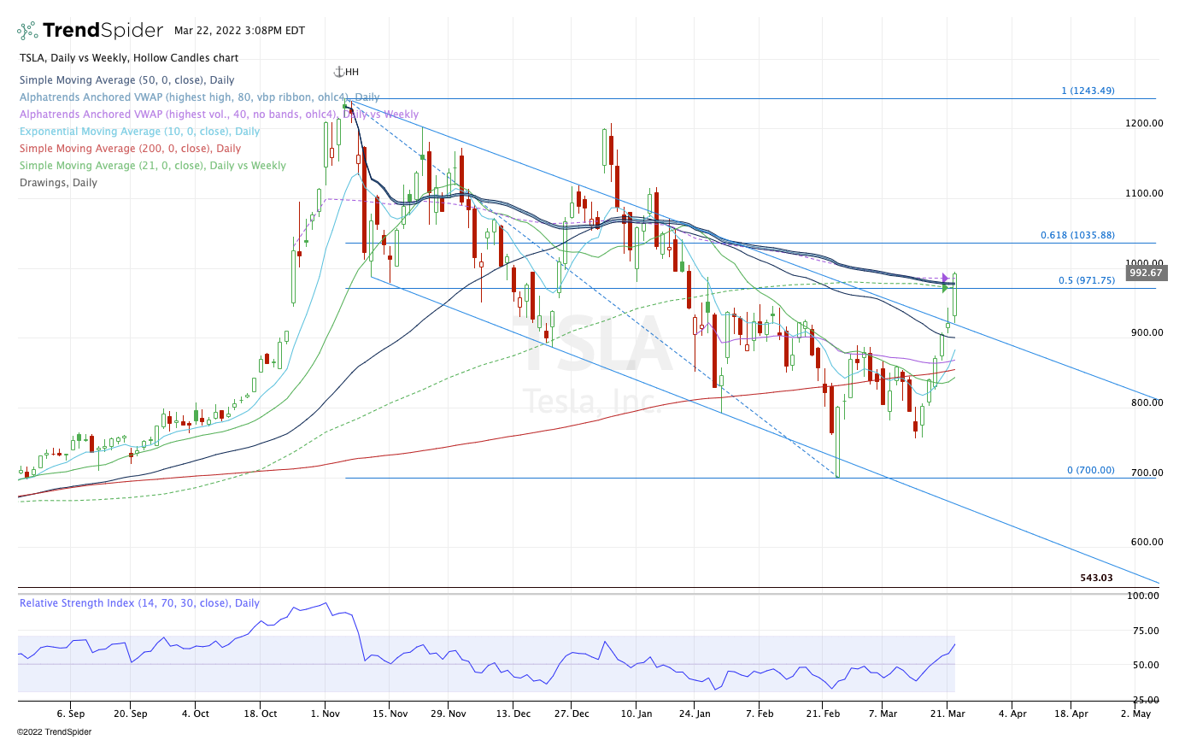Click the Drawings, Daily legend entry
1185x740 pixels.
coord(58,183)
